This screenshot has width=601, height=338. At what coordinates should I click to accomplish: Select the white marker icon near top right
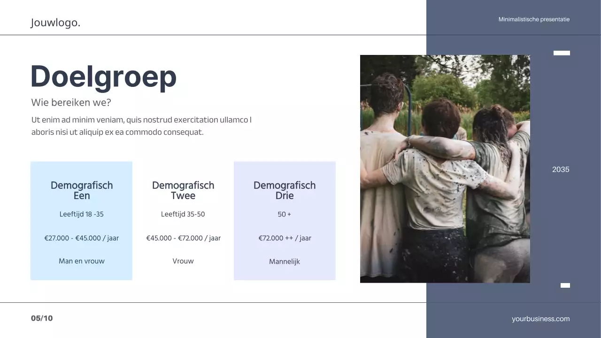[562, 53]
